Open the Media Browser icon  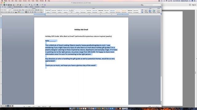point(37,5)
